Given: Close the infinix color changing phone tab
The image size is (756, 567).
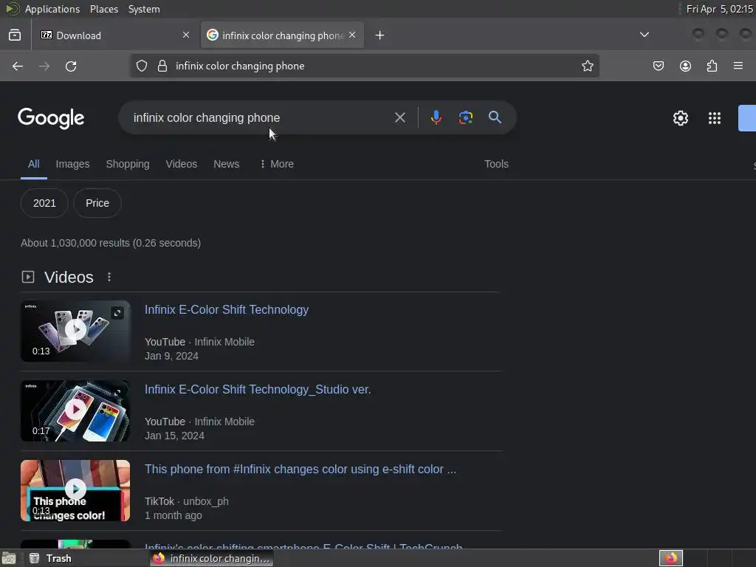Looking at the screenshot, I should [352, 35].
